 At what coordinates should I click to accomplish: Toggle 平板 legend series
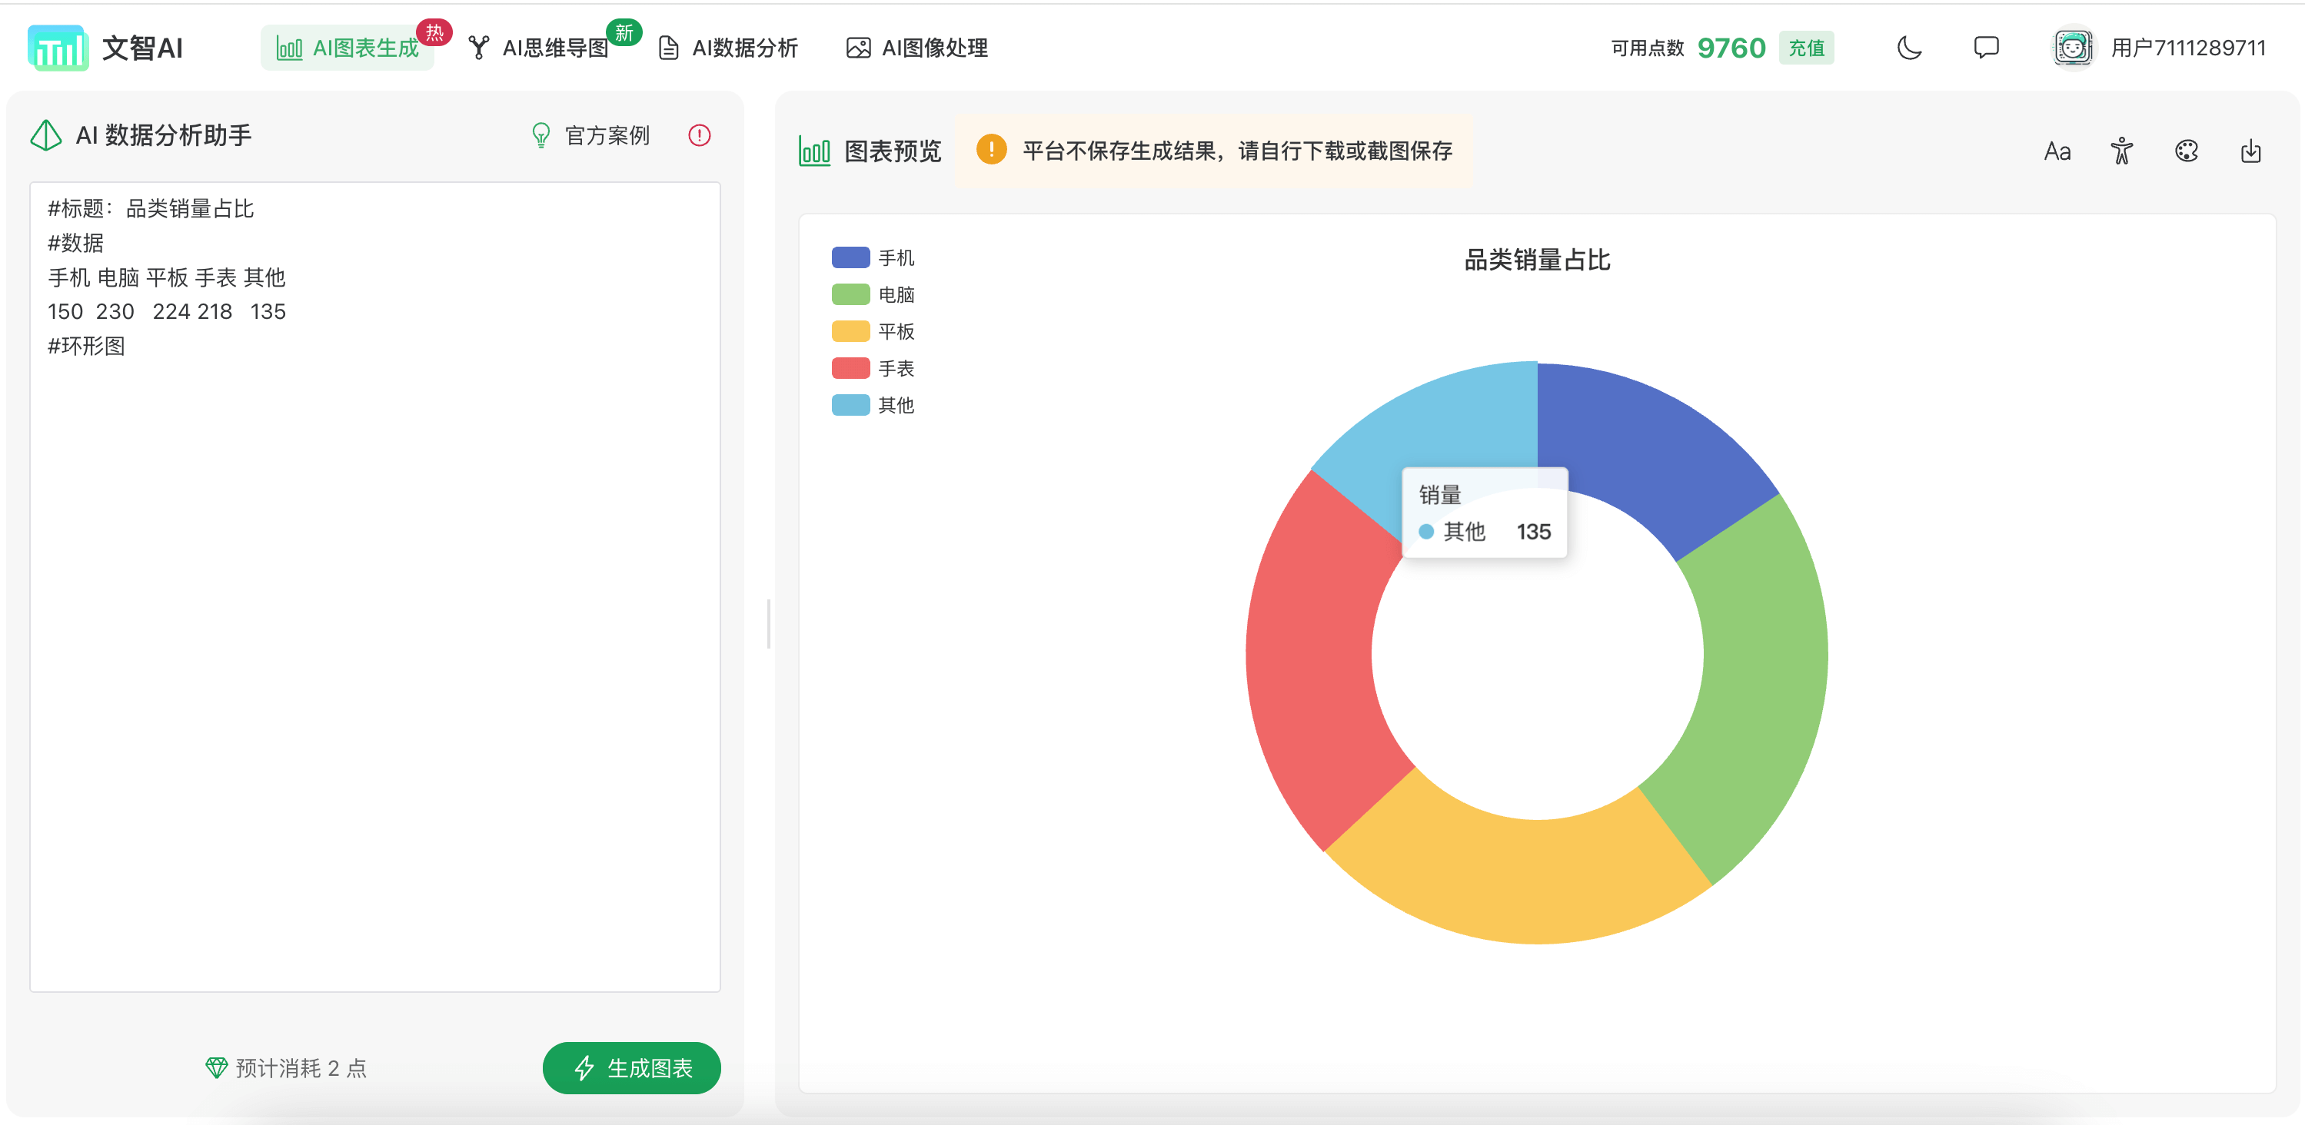pyautogui.click(x=873, y=331)
